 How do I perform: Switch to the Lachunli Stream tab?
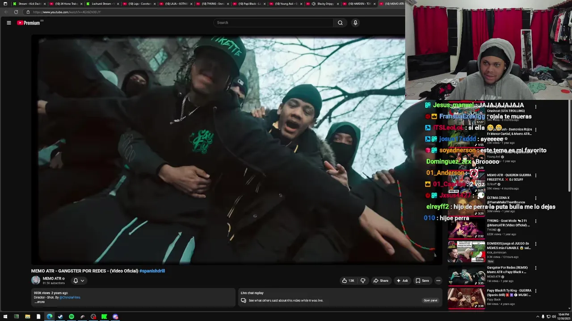pyautogui.click(x=102, y=4)
